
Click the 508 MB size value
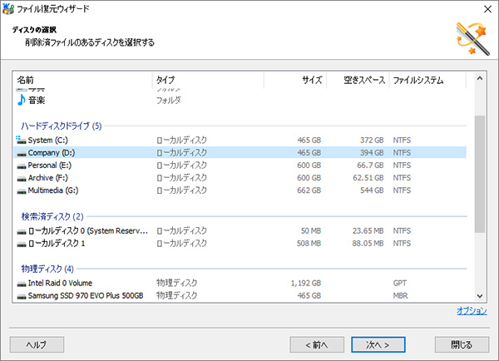click(309, 244)
